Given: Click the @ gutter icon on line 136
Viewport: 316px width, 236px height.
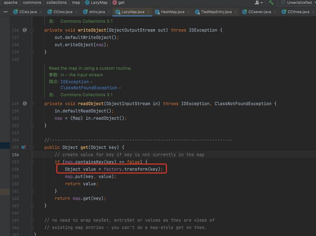Looking at the screenshot, I should (x=25, y=30).
